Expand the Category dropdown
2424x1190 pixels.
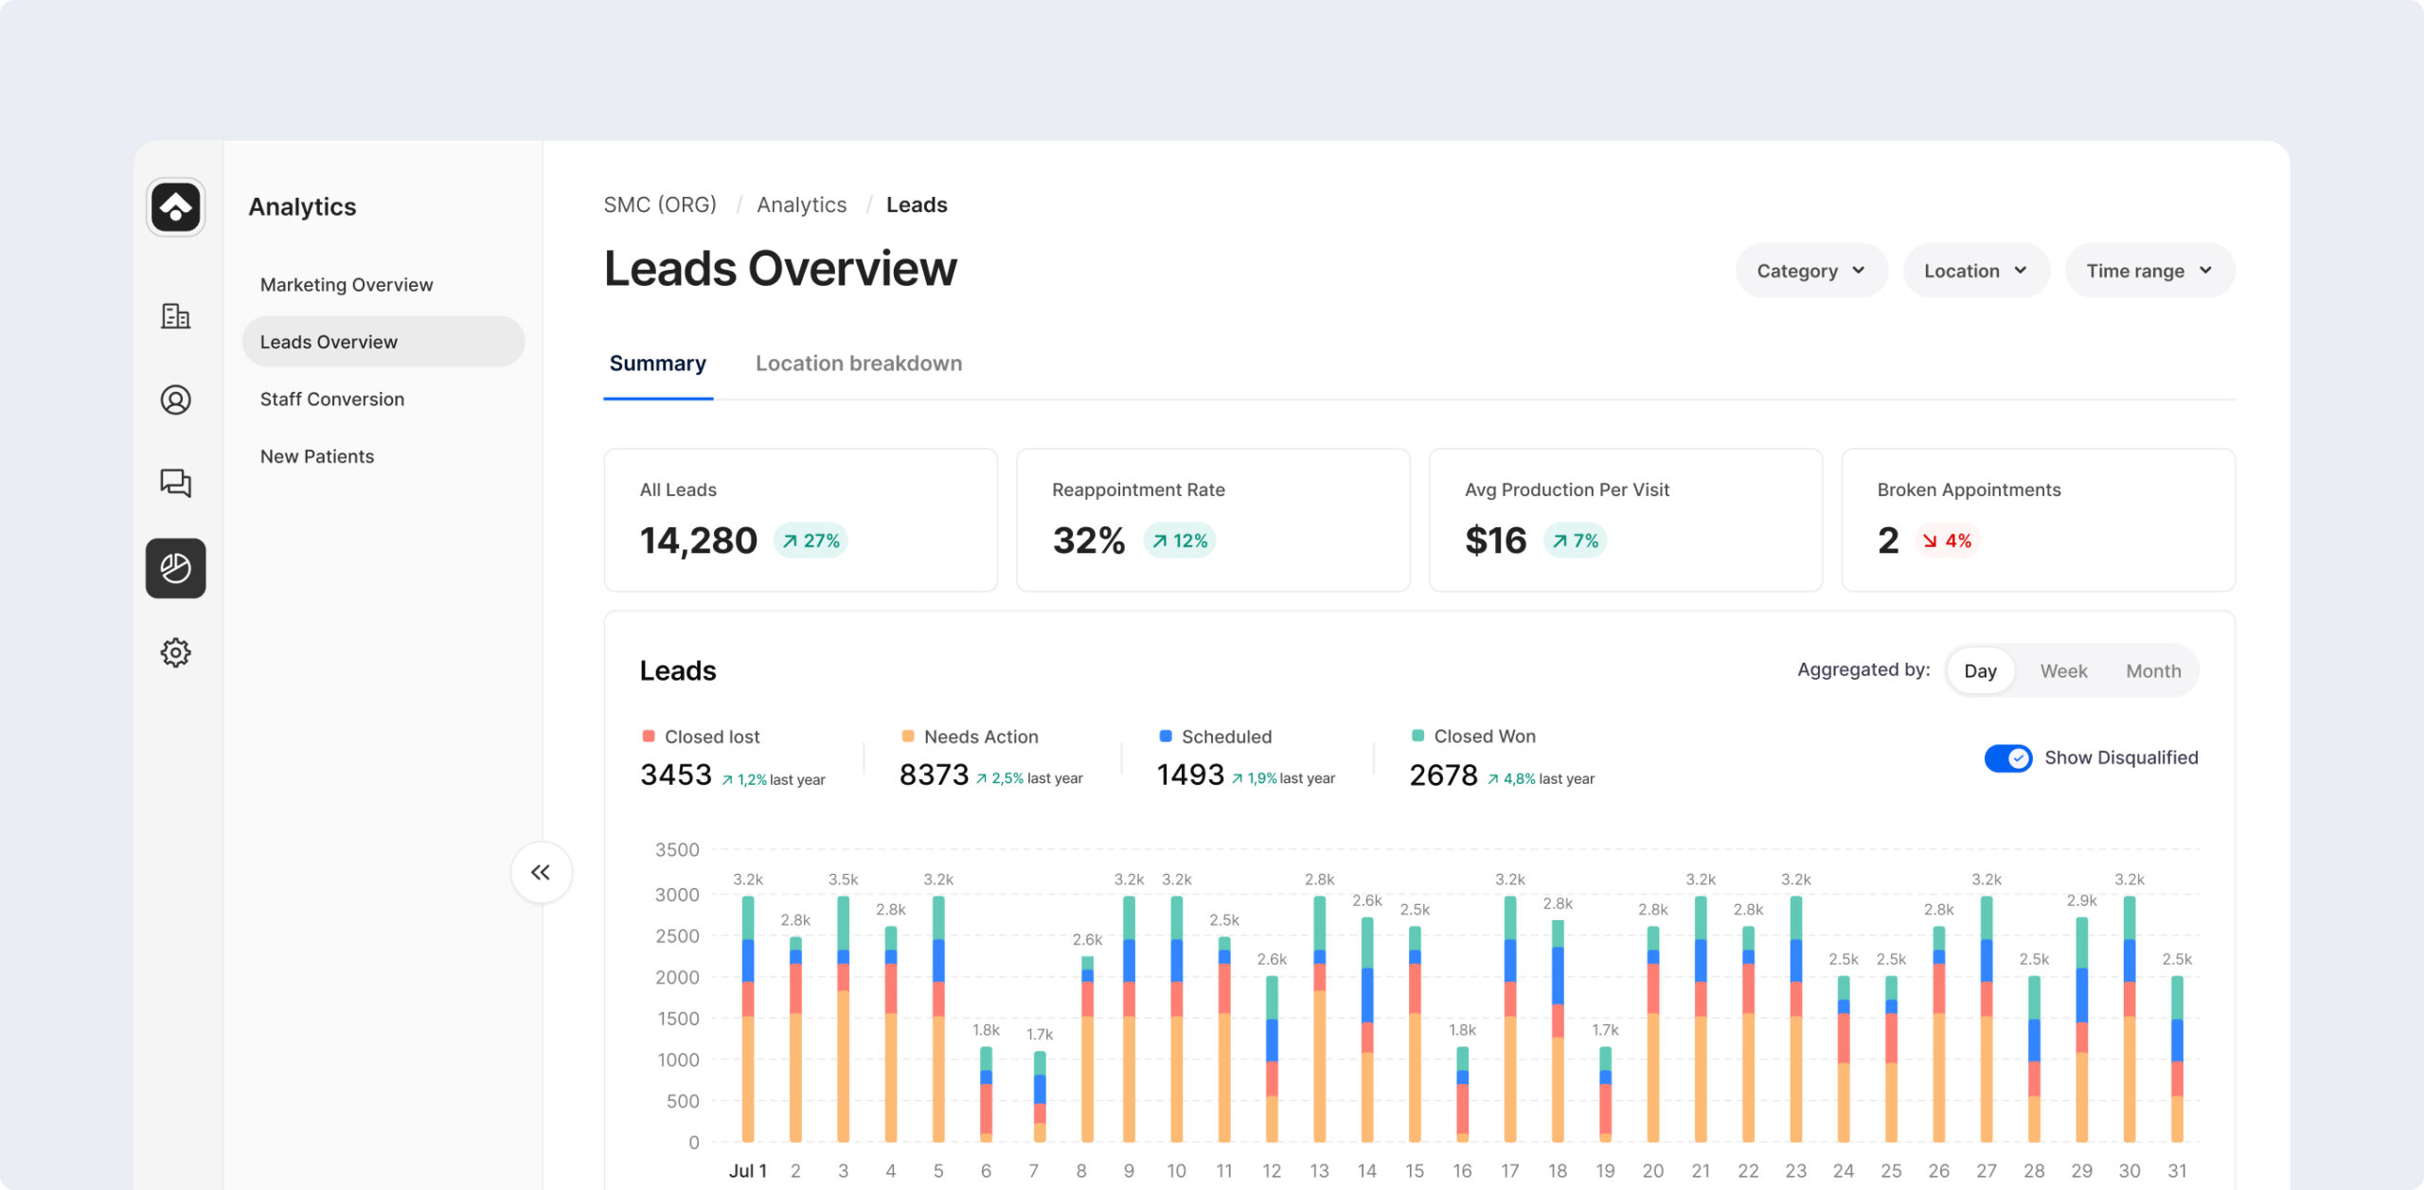pos(1809,271)
